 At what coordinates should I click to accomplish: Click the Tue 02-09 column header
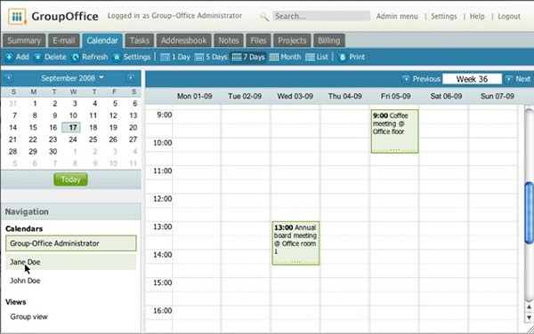[245, 96]
